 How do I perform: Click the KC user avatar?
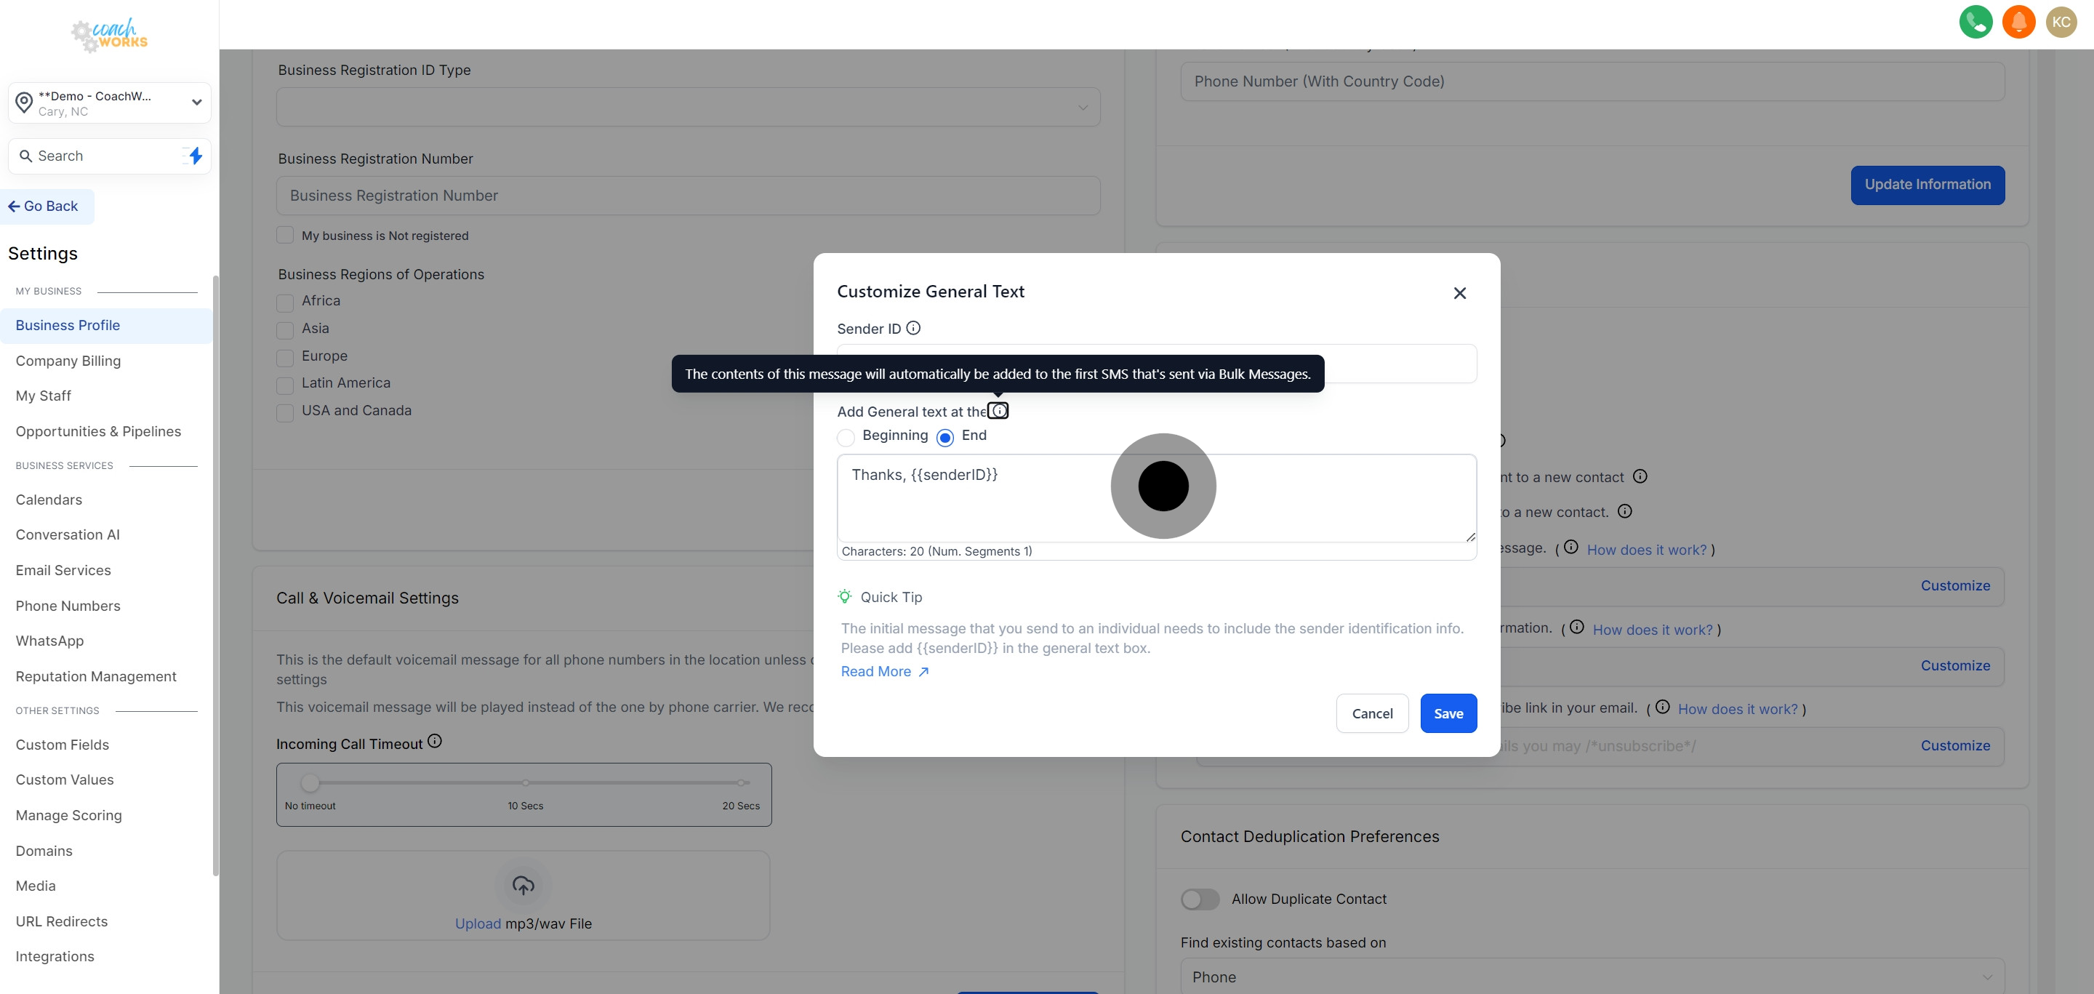2061,22
